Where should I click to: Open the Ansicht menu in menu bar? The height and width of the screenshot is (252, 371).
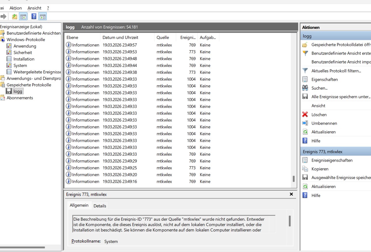point(34,8)
